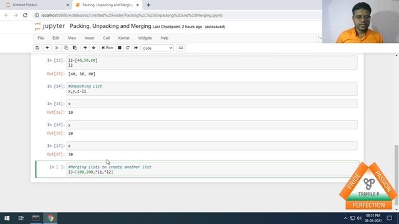
Task: Focus the localhost URL address bar
Action: (132, 15)
